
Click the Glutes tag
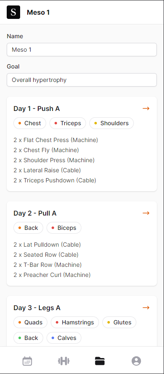119,322
